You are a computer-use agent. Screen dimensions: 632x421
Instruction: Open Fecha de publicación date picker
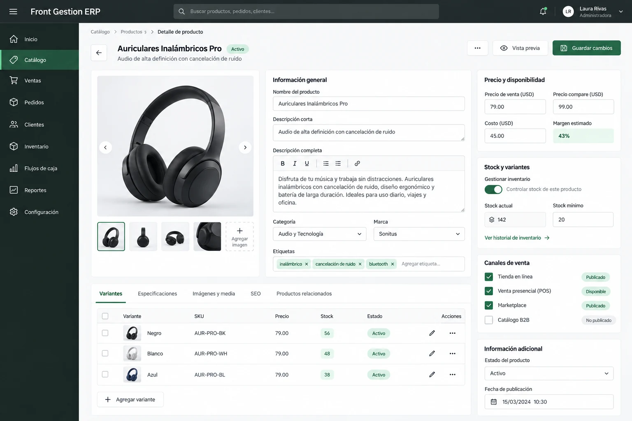point(549,402)
